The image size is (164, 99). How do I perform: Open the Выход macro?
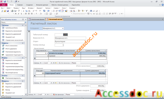point(8,90)
